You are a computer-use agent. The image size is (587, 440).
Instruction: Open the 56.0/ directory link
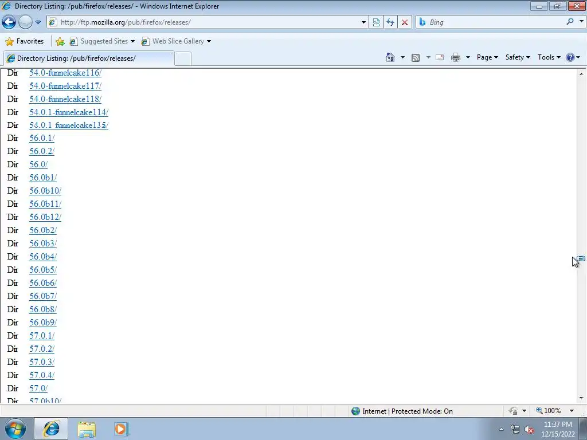pyautogui.click(x=38, y=164)
